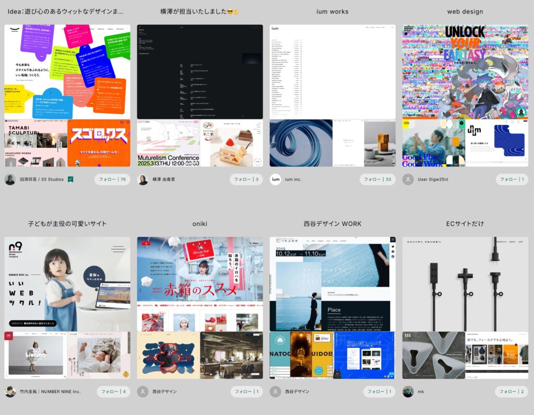Open the 西谷デザイン WORK collection title
The width and height of the screenshot is (534, 415).
332,223
